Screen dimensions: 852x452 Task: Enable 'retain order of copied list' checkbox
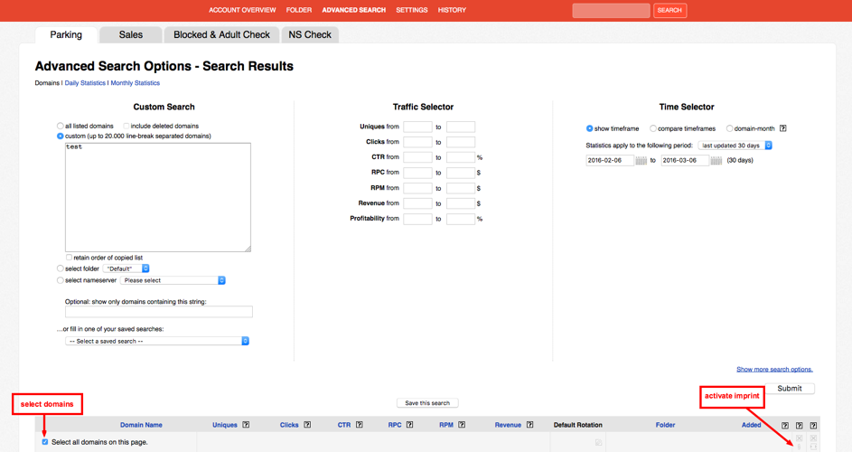(x=70, y=258)
